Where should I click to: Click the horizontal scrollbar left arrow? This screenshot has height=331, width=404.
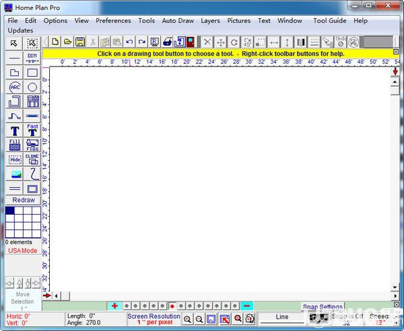[x=57, y=296]
